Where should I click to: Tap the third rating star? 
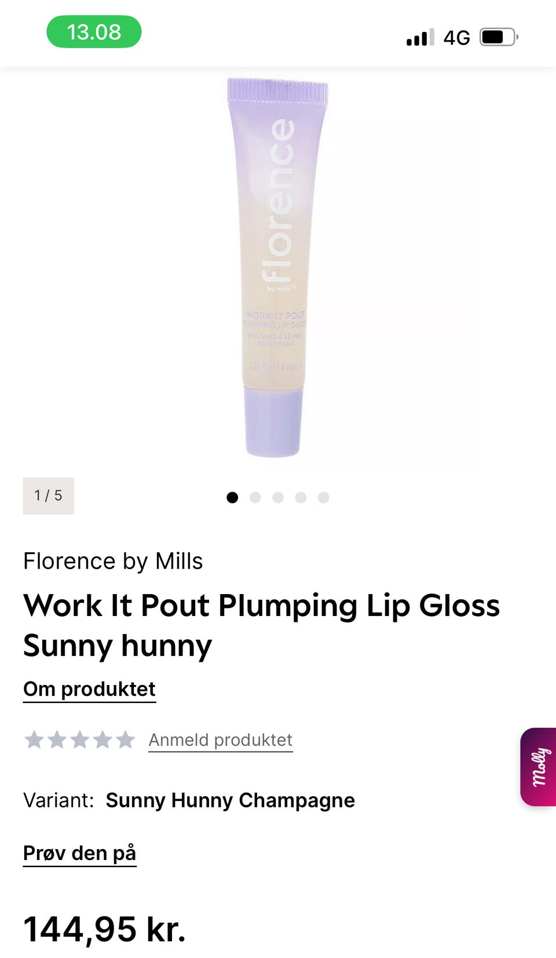[x=79, y=740]
